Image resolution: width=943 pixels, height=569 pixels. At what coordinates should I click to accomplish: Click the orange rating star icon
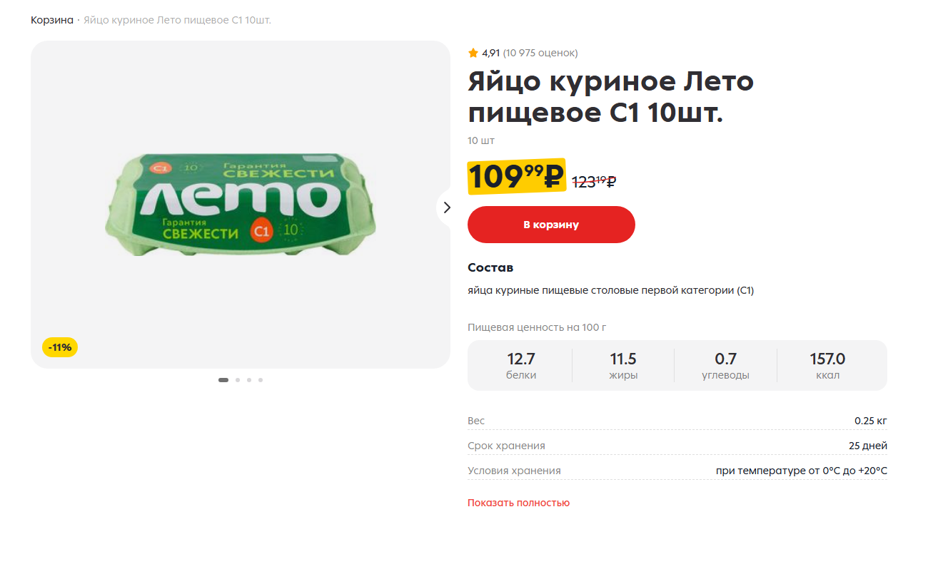point(473,53)
